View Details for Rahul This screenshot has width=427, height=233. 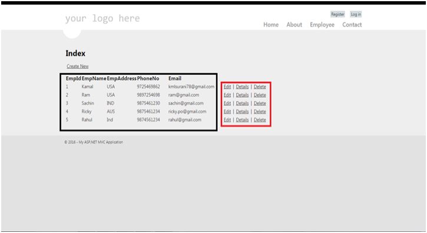242,120
